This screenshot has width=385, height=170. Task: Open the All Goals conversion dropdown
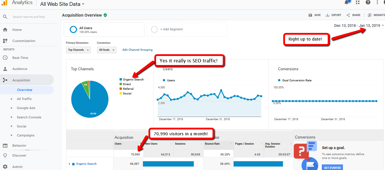pyautogui.click(x=106, y=50)
